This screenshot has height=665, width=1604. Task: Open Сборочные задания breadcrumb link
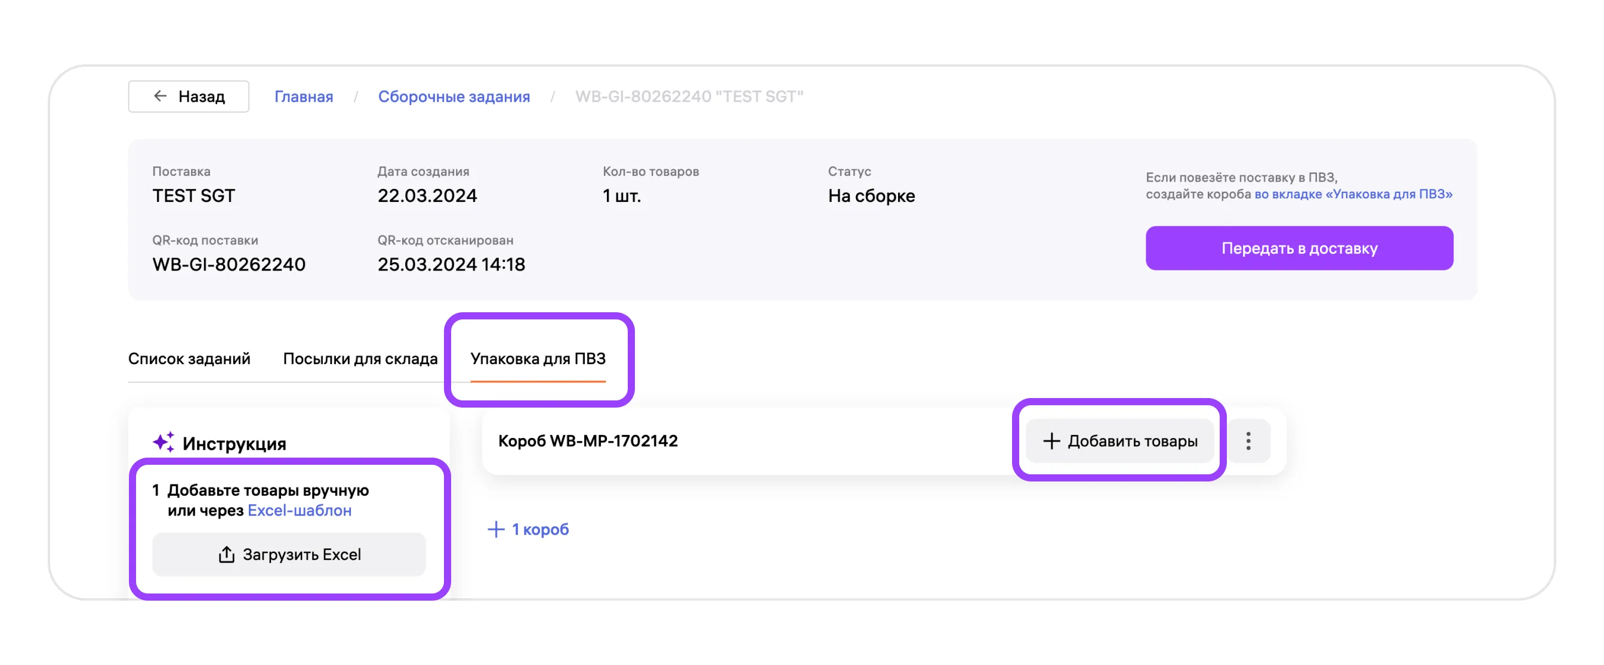(454, 97)
